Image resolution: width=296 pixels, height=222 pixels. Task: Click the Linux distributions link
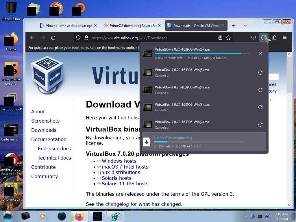[119, 172]
